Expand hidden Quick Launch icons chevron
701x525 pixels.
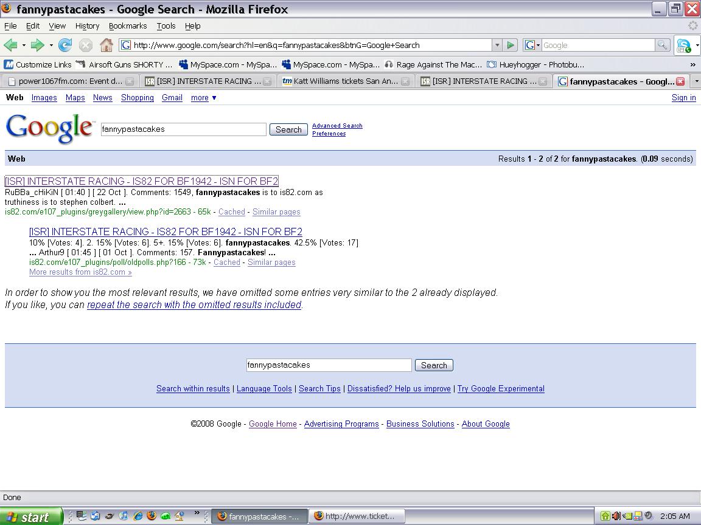point(197,513)
